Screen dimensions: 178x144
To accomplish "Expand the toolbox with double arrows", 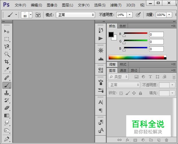I will point(3,21).
